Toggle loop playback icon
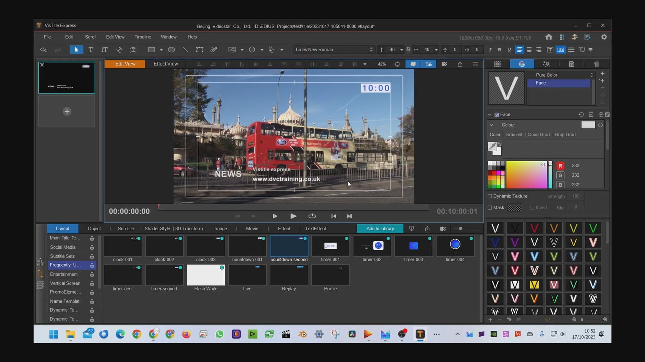This screenshot has width=645, height=362. click(312, 216)
